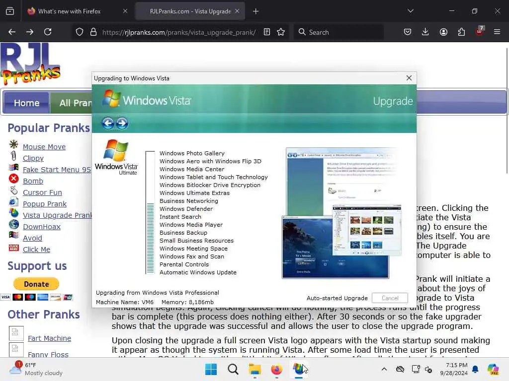This screenshot has width=509, height=381.
Task: Click the uBlock extension icon with badge
Action: [480, 31]
